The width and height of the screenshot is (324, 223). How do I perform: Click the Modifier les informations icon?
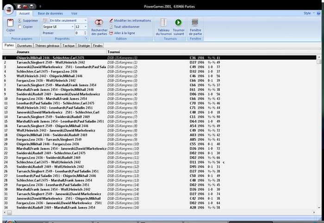(111, 20)
